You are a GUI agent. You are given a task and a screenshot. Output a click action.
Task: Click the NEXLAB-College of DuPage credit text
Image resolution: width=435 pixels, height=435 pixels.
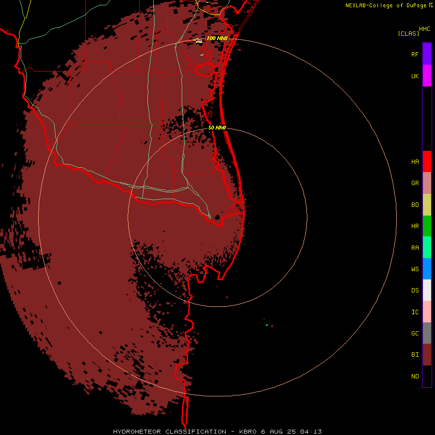pos(386,5)
